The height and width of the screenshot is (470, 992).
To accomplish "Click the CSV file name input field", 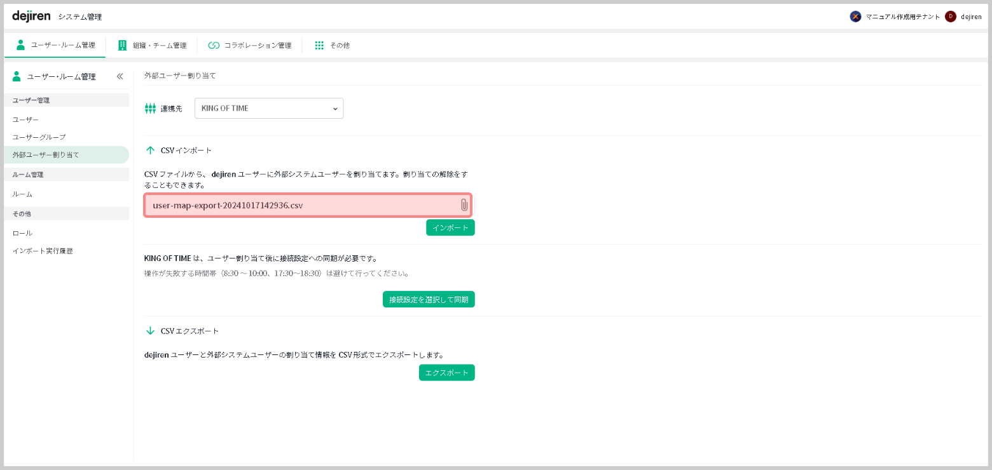I will (299, 205).
